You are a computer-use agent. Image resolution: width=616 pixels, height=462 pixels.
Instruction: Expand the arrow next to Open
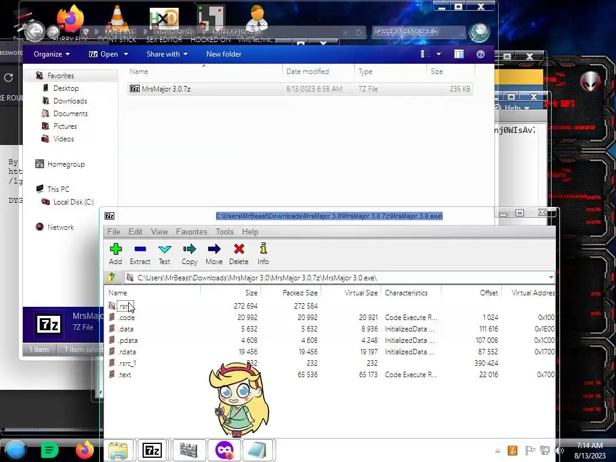click(x=126, y=54)
